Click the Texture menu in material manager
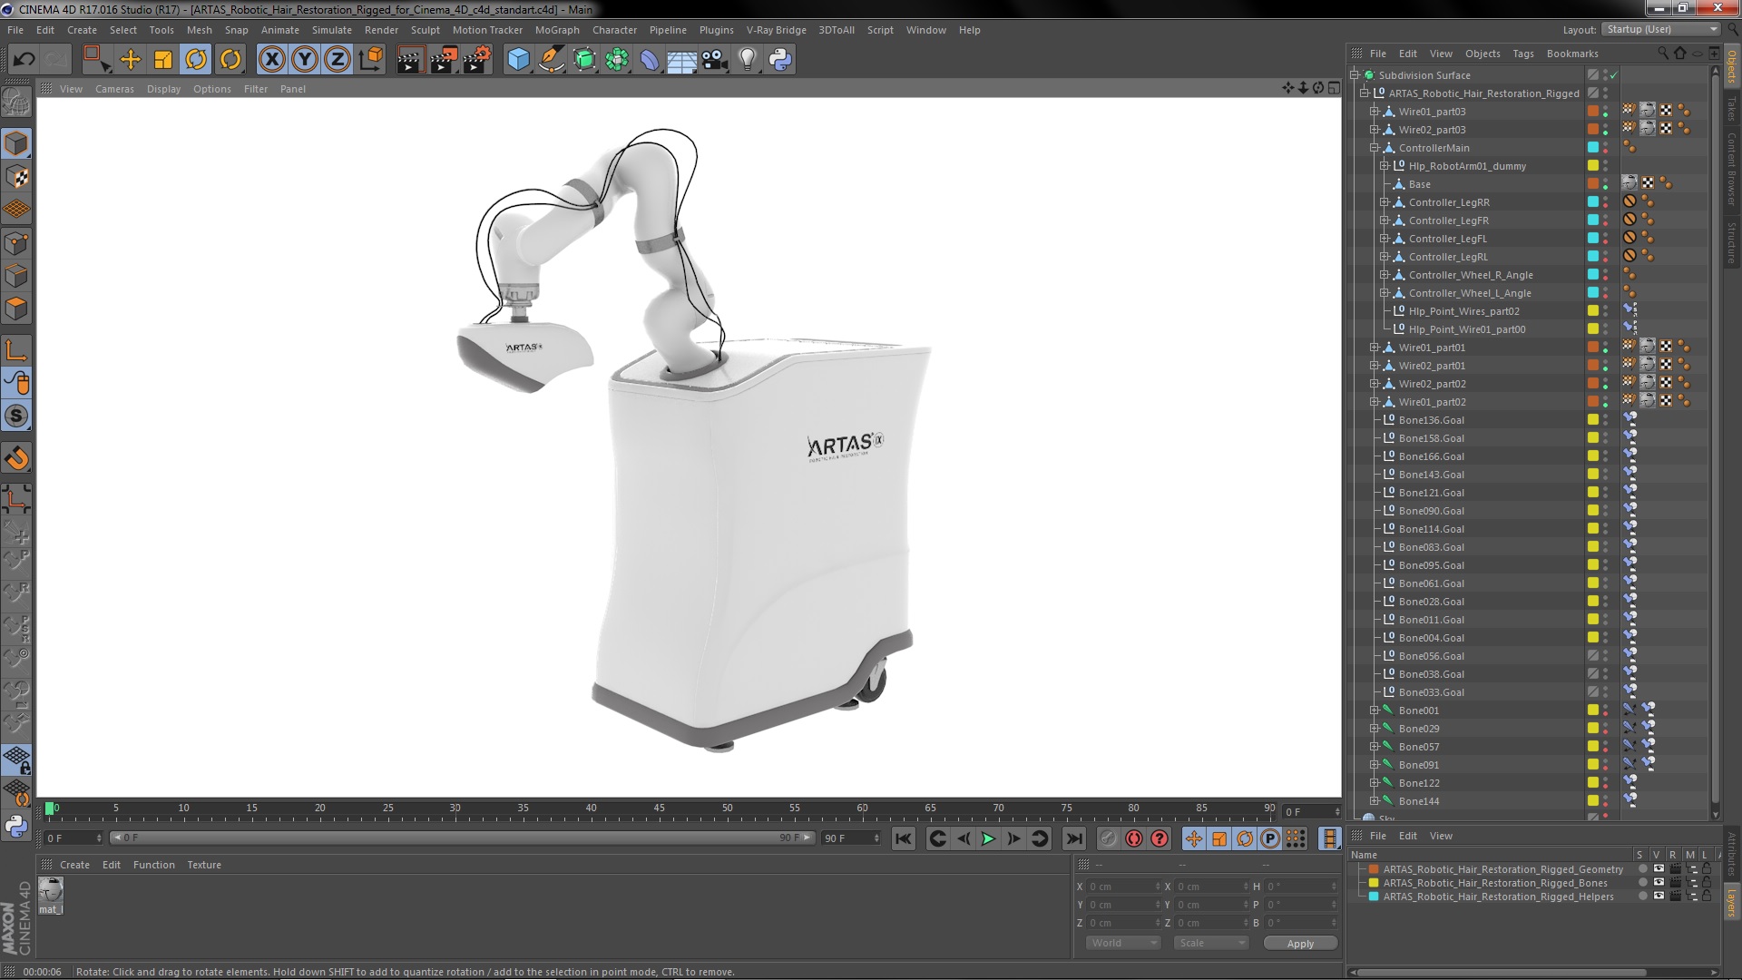 [204, 865]
